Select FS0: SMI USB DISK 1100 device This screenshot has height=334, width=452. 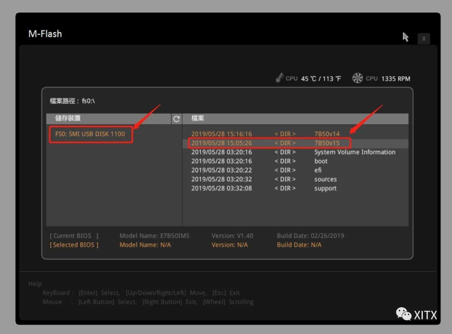[90, 134]
